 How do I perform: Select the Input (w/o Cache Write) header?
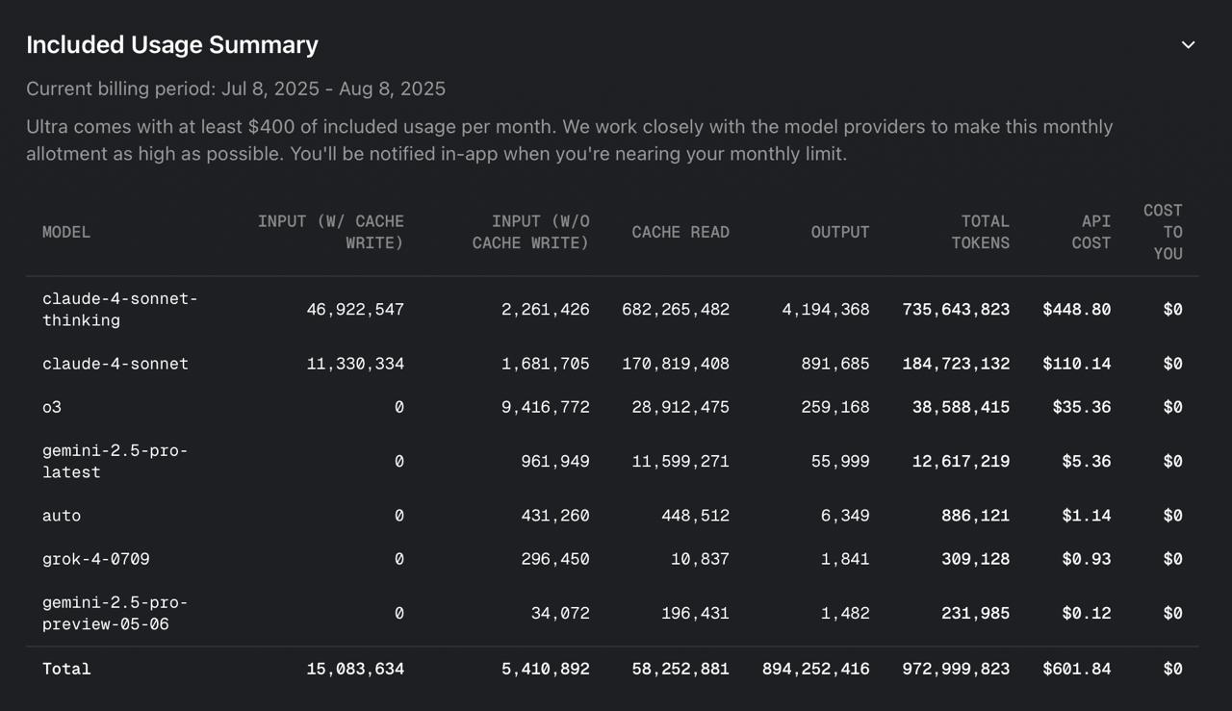click(x=530, y=232)
